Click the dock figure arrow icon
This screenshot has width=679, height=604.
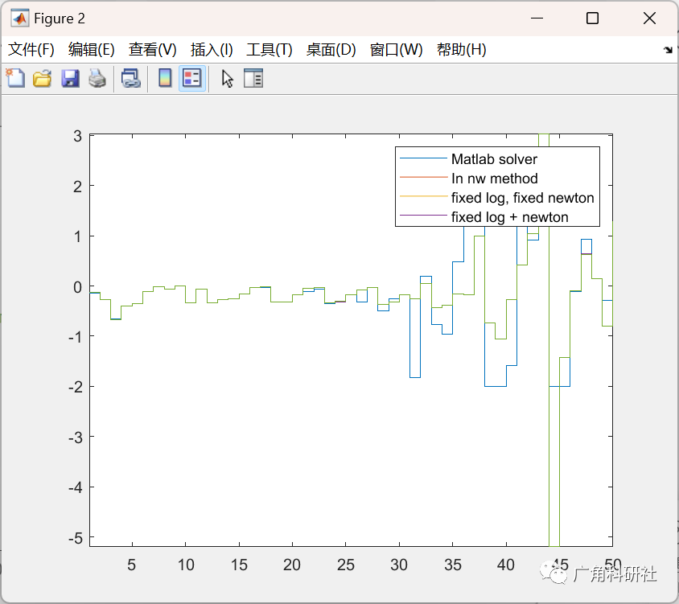(668, 50)
